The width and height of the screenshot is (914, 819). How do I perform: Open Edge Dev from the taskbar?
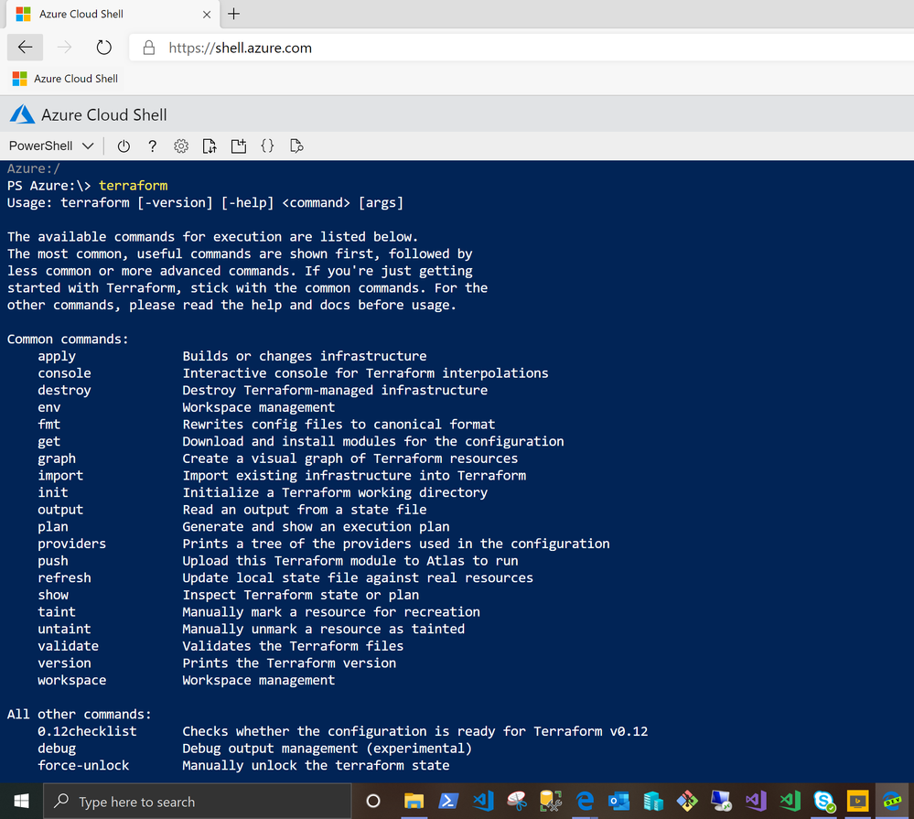tap(892, 802)
